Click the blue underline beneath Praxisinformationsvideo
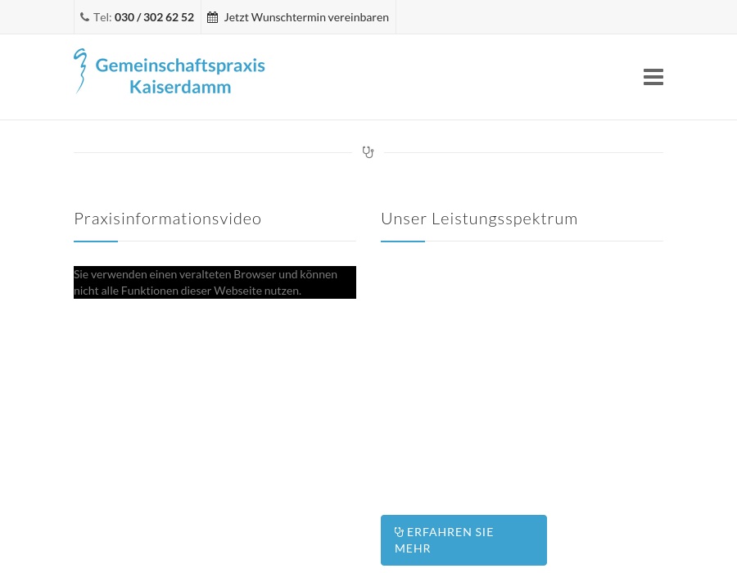This screenshot has height=573, width=737. tap(96, 241)
